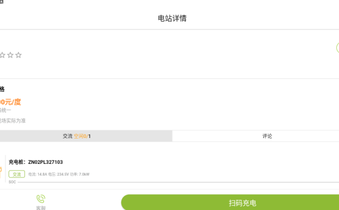Click the small A indicator icon at the top
Screen dimensions: 339x210
[x=2, y=2]
